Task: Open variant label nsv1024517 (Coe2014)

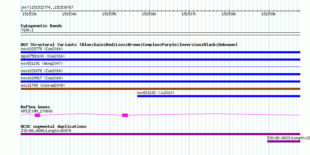Action: tap(42, 78)
